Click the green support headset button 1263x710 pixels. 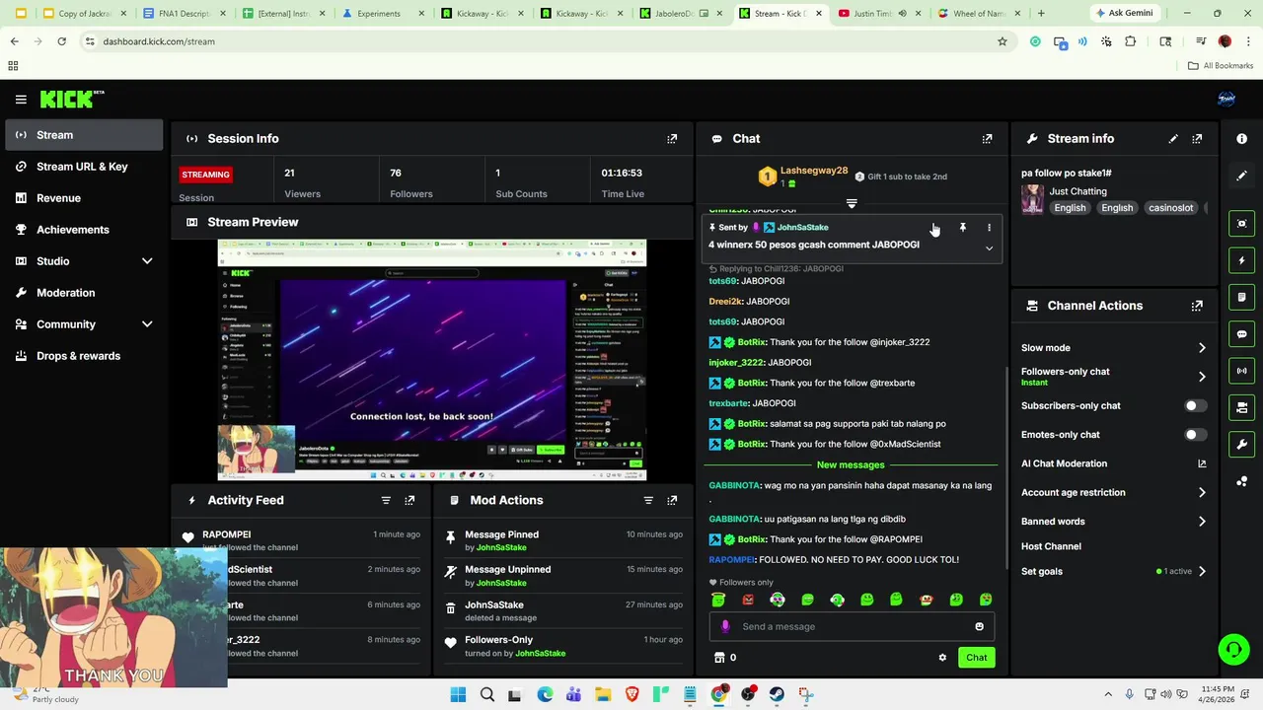tap(1233, 649)
